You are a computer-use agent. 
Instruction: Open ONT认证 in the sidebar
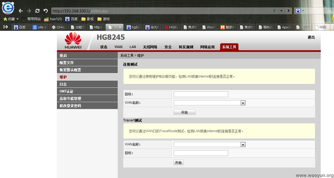[x=87, y=91]
